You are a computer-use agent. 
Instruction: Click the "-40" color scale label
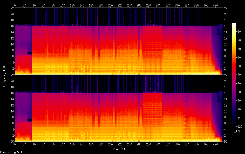pyautogui.click(x=238, y=58)
